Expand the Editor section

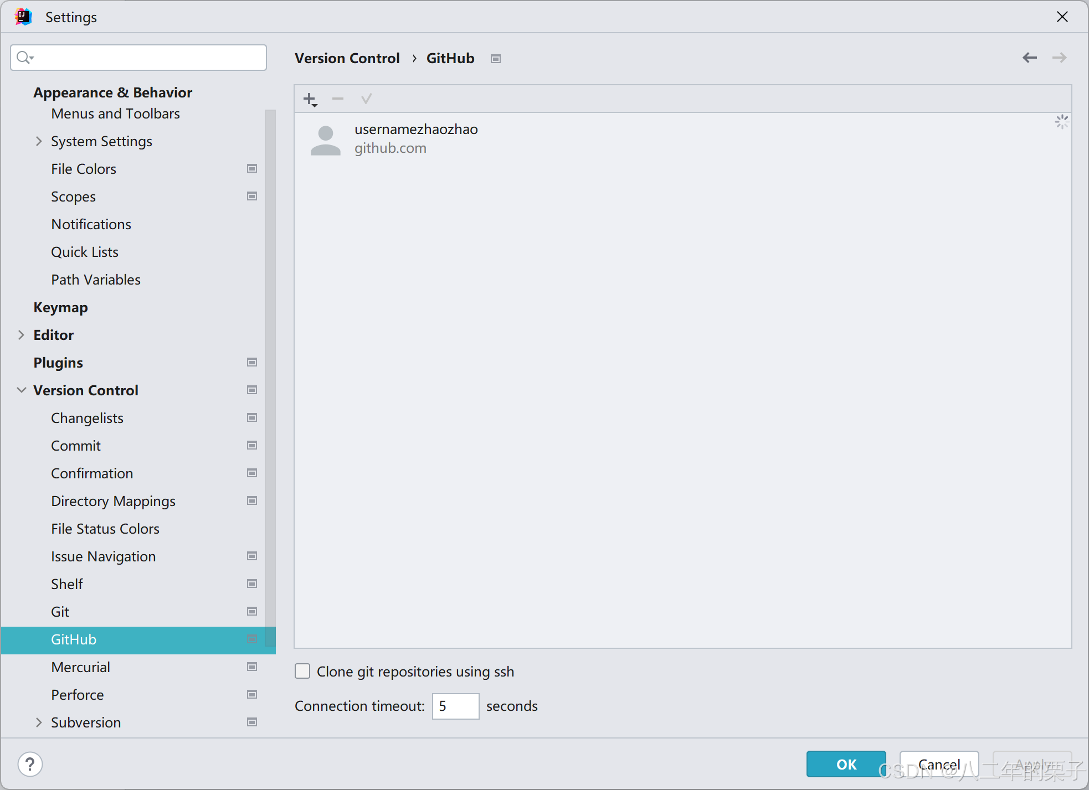[x=21, y=335]
